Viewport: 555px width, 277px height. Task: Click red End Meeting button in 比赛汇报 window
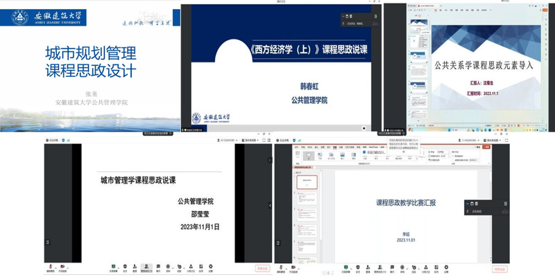click(x=499, y=267)
